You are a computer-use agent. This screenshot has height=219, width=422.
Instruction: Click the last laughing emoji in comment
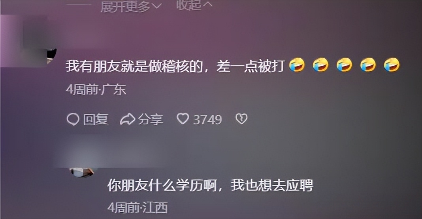[392, 65]
